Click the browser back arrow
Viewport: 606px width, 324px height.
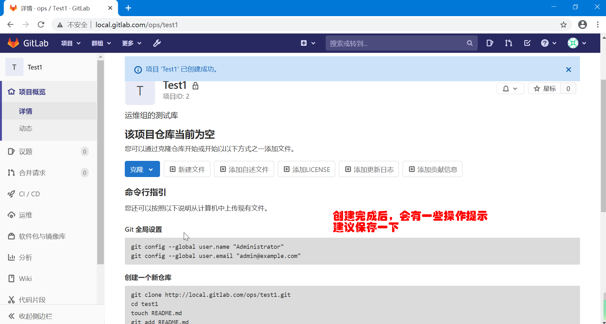coord(10,25)
